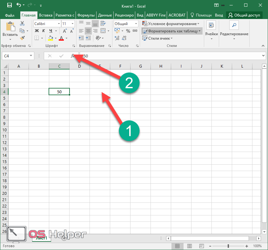This screenshot has width=268, height=250.
Task: Click the Name Box showing C4
Action: click(17, 56)
